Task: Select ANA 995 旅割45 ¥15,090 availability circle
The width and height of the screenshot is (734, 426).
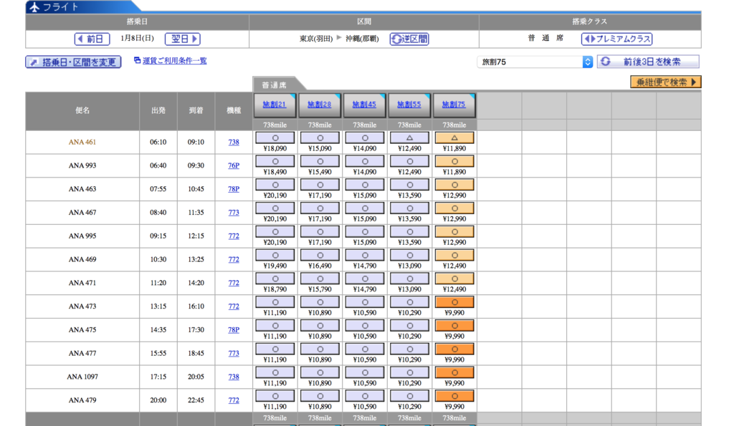Action: coord(365,232)
